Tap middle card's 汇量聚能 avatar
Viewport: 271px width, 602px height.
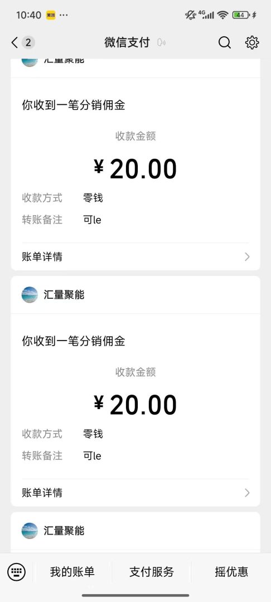pyautogui.click(x=30, y=295)
